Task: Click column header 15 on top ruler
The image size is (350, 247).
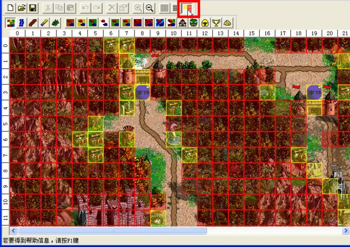Action: (252, 33)
